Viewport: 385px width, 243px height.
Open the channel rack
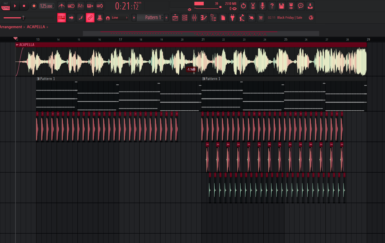[x=184, y=18]
